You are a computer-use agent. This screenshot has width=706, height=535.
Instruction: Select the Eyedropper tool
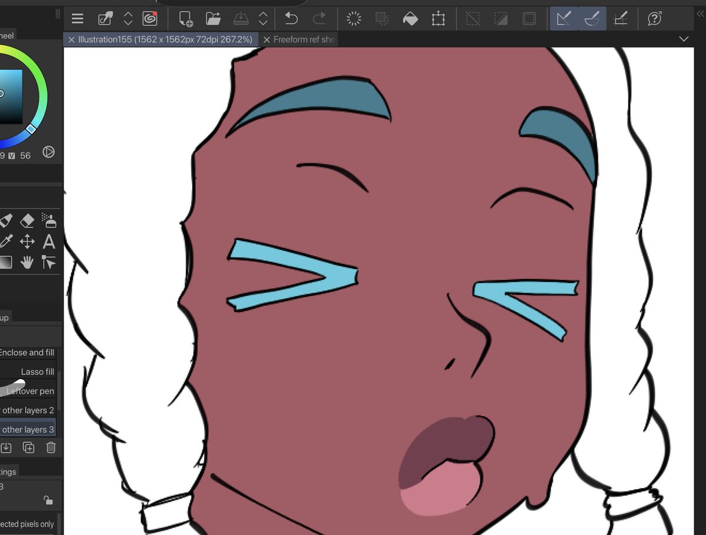pyautogui.click(x=6, y=242)
